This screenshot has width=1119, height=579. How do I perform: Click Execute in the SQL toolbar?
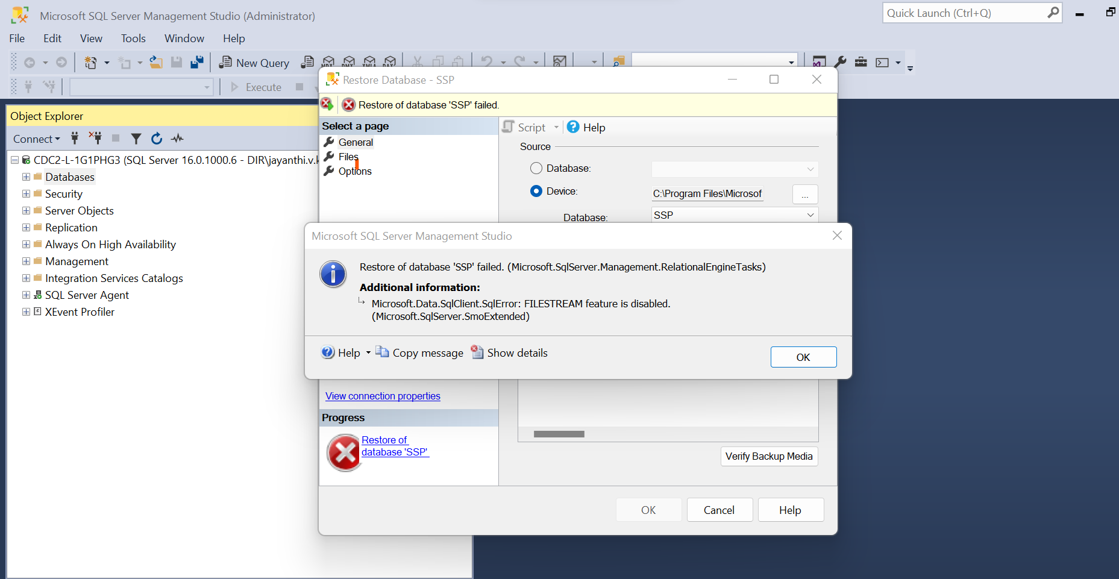click(257, 87)
